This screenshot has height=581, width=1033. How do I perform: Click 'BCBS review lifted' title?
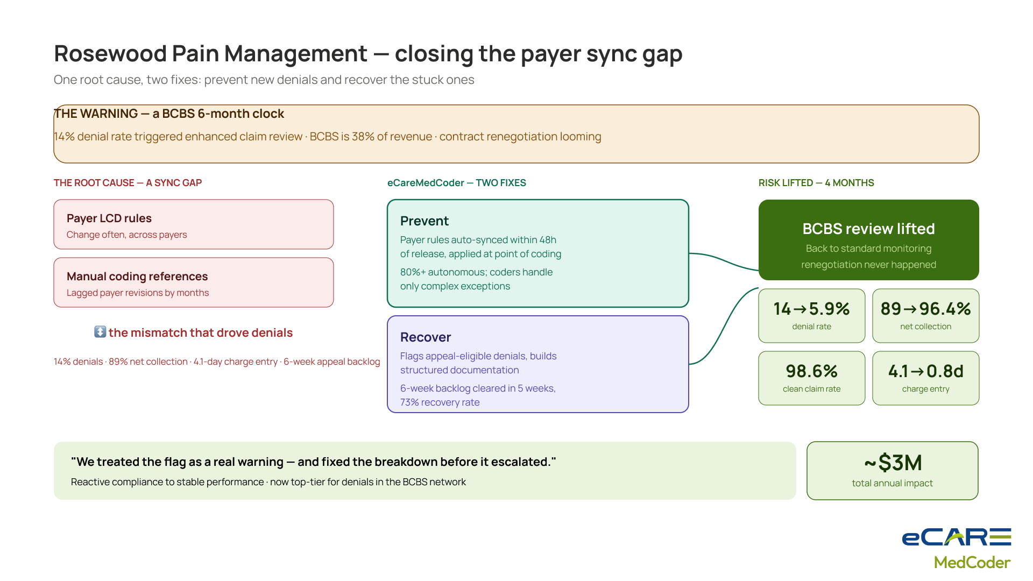pyautogui.click(x=868, y=229)
